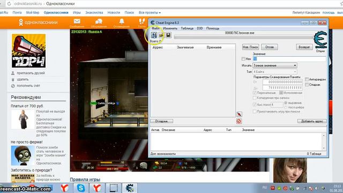The height and width of the screenshot is (193, 343).
Task: Open the process list in Cheat Engine
Action: pos(154,35)
